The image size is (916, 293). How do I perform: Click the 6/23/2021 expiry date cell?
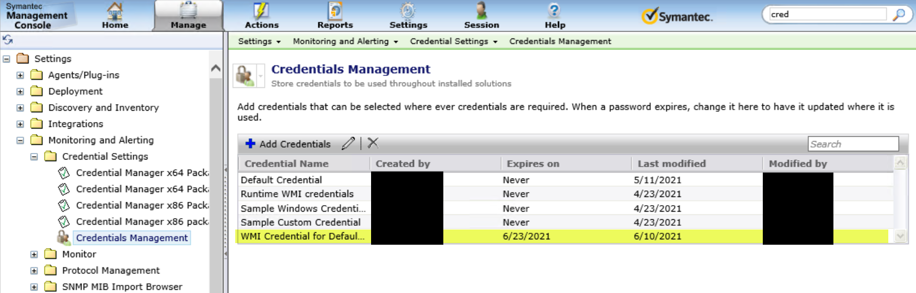[x=526, y=237]
